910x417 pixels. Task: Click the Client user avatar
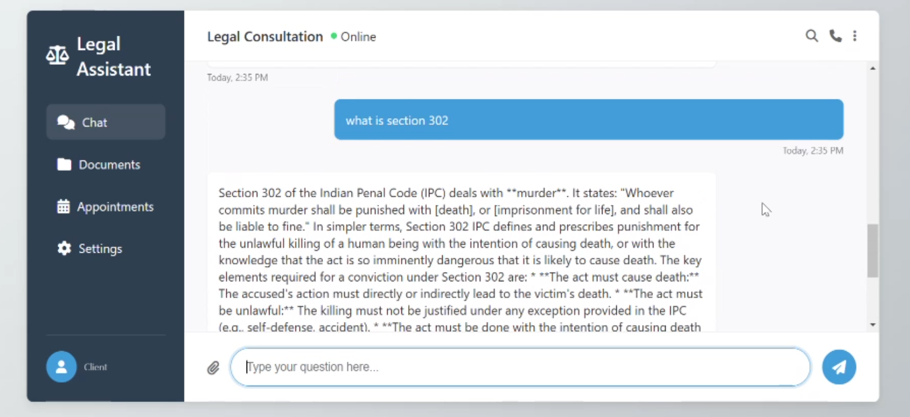coord(62,366)
